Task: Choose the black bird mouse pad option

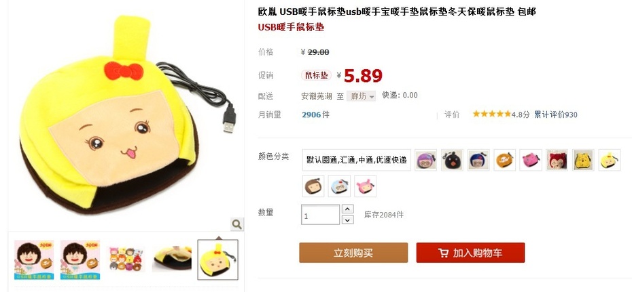Action: (x=452, y=160)
